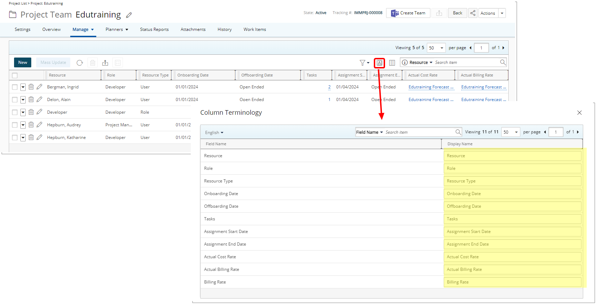
Task: Open the Column Terminology icon
Action: click(x=379, y=63)
